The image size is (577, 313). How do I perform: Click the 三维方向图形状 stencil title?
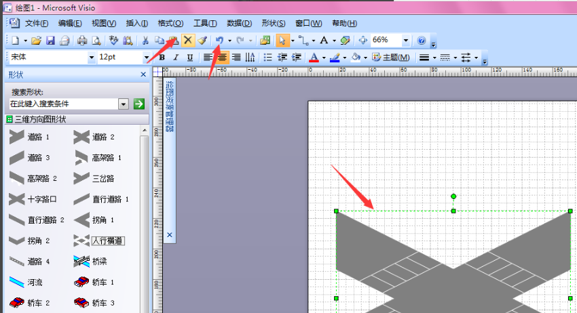(39, 119)
